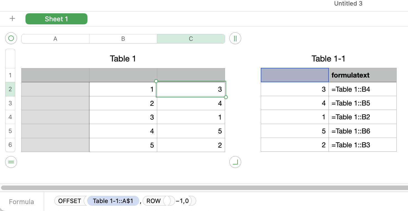Image resolution: width=408 pixels, height=211 pixels.
Task: Click the table select circle handle
Action: coord(11,38)
